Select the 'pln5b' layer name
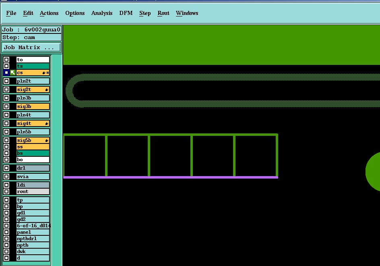This screenshot has width=380, height=266. pyautogui.click(x=33, y=132)
